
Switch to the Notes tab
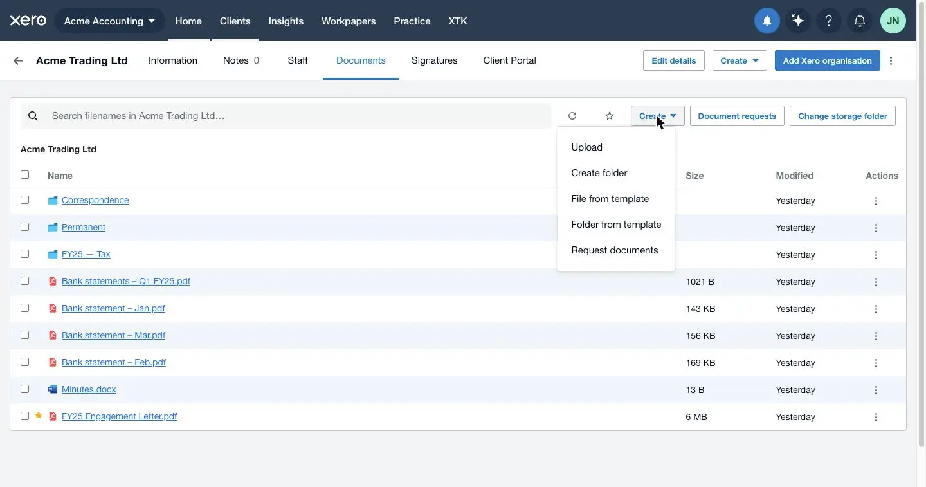(241, 60)
